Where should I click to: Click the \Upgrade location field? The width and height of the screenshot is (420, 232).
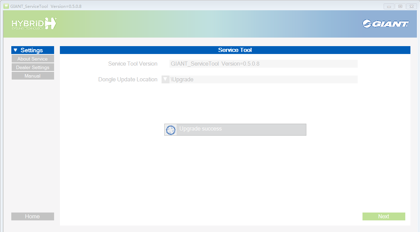coord(264,79)
